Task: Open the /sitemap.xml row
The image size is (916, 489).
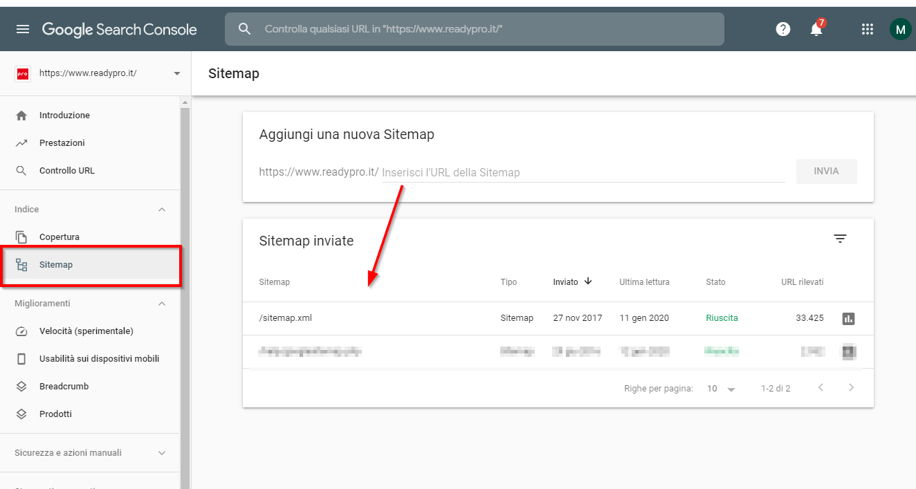Action: (558, 319)
